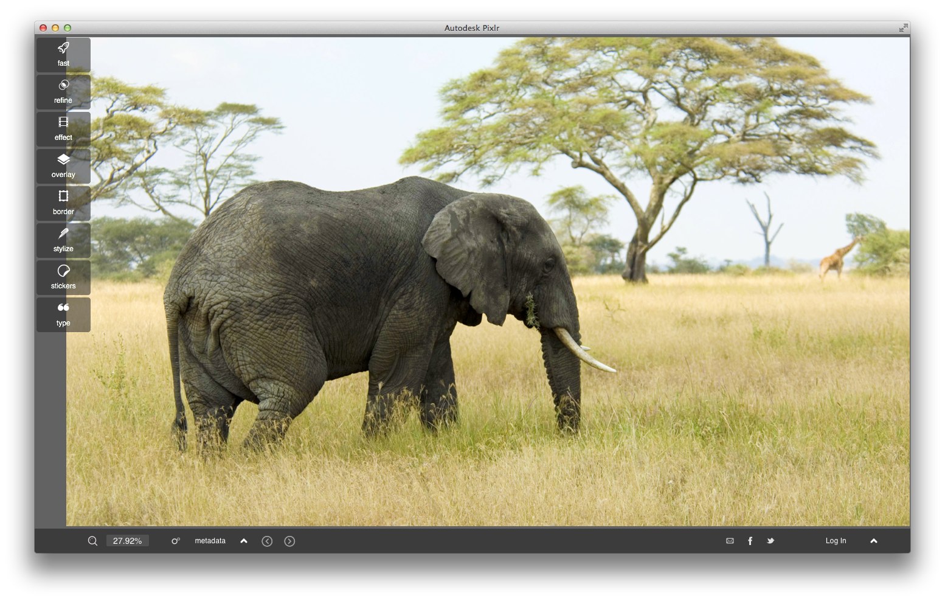
Task: Click the 27.92% zoom level field
Action: click(127, 541)
